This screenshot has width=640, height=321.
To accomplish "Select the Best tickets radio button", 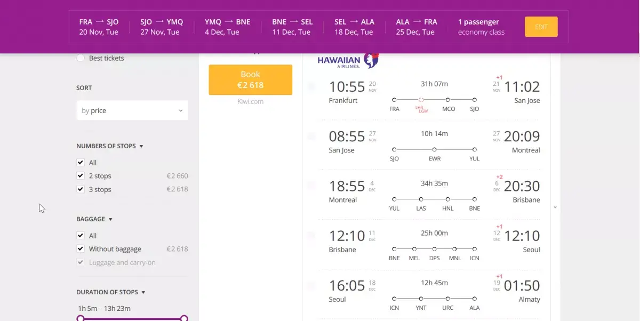I will click(x=81, y=58).
